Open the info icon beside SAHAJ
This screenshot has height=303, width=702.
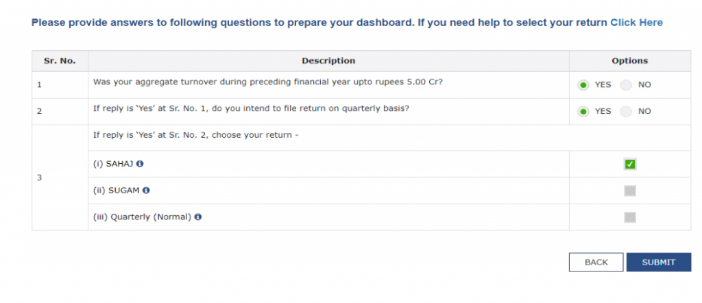coord(140,164)
